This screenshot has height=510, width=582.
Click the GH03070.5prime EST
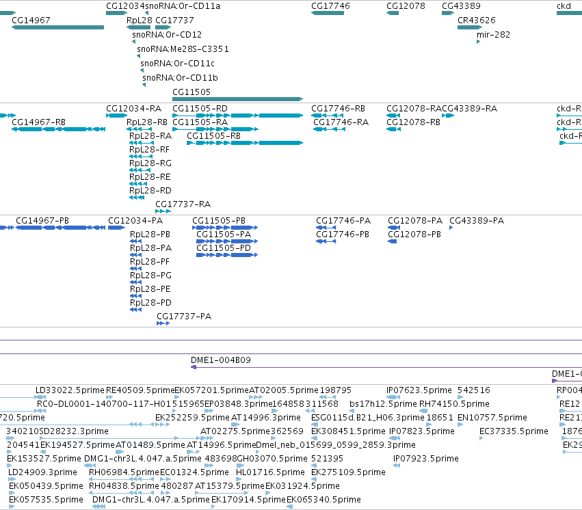(240, 466)
